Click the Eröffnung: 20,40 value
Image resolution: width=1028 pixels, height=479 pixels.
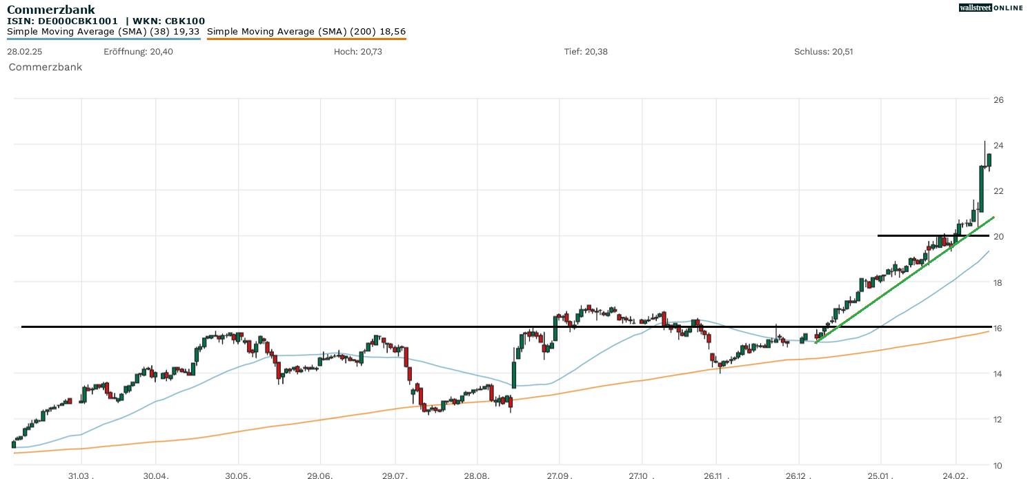(x=138, y=52)
